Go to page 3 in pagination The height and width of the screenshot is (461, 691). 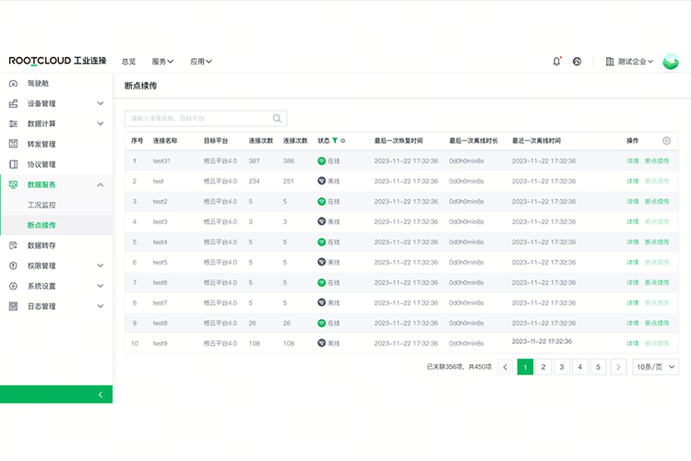[x=561, y=367]
